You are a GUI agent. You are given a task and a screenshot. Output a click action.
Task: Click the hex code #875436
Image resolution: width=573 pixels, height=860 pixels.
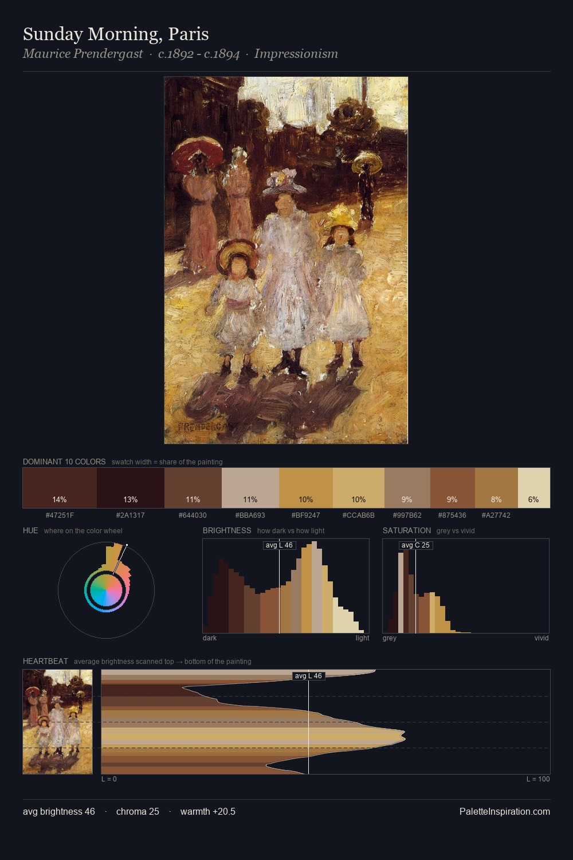tap(453, 515)
